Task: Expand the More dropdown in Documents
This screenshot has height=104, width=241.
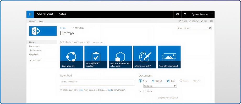Action: [196, 81]
